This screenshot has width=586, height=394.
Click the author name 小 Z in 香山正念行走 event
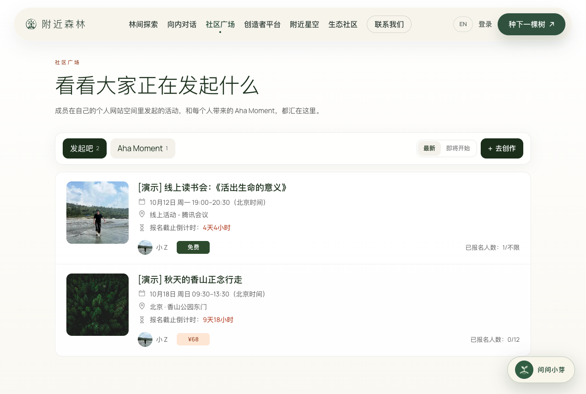point(162,339)
